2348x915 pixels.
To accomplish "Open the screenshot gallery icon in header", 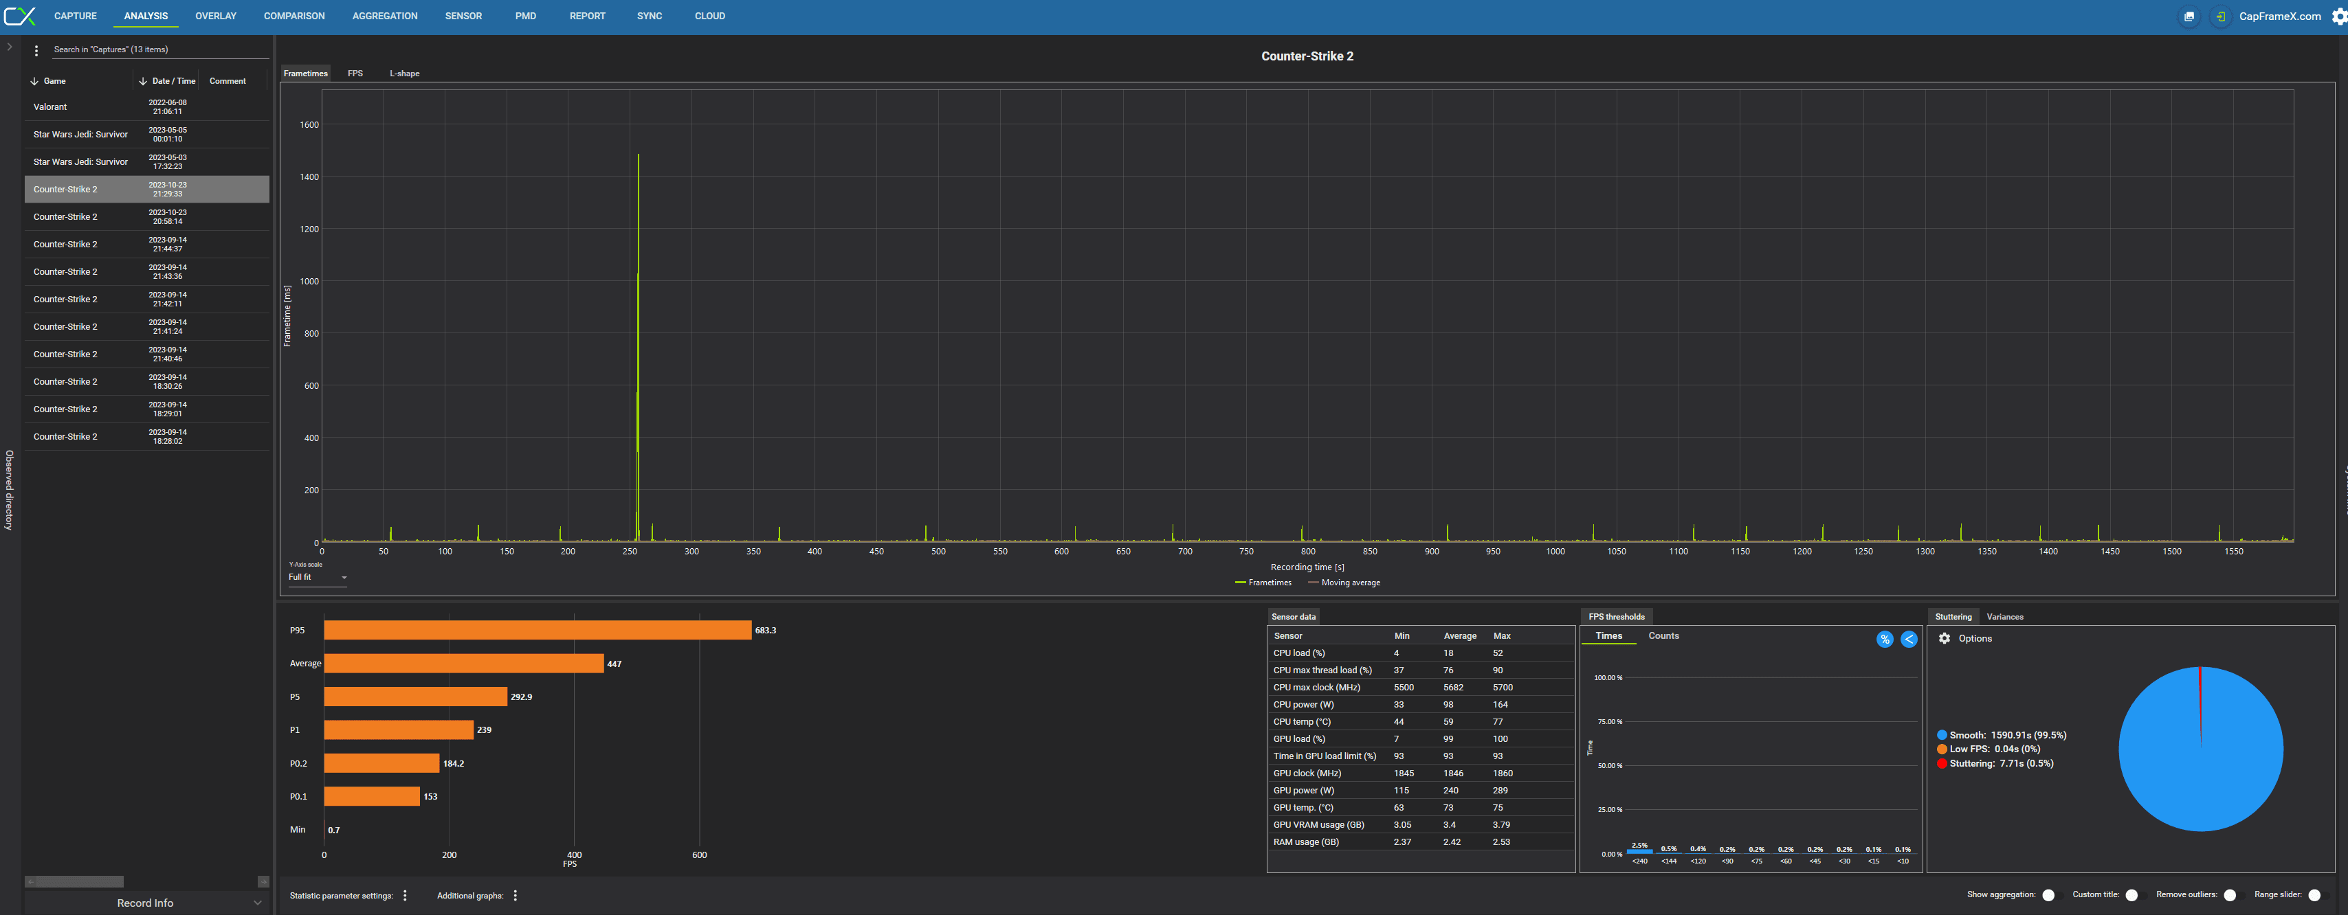I will tap(2189, 16).
